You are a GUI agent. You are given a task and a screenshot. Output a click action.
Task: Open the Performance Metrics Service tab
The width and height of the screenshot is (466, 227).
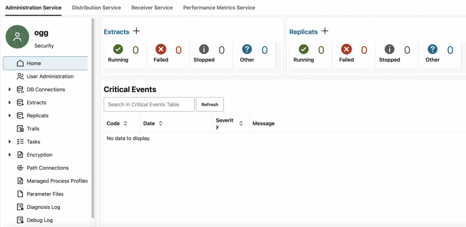[219, 8]
